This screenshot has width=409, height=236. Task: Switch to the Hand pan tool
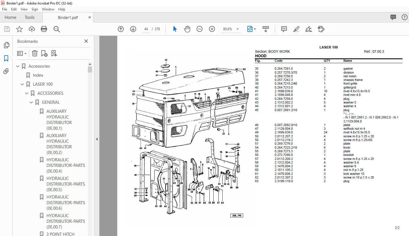coord(187,29)
